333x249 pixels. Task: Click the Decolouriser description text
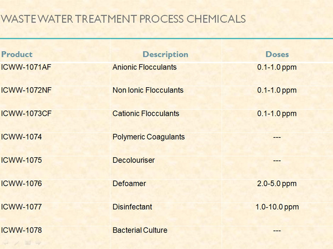(x=133, y=160)
